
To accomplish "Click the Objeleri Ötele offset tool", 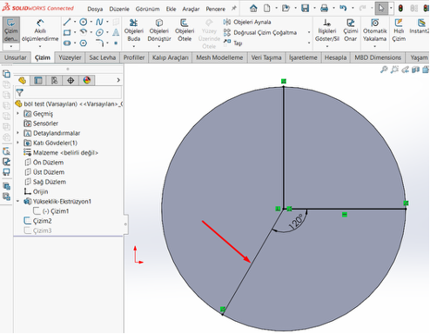I will pos(185,30).
